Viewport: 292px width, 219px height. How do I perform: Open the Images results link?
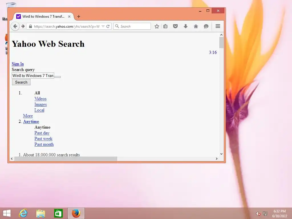click(x=40, y=104)
